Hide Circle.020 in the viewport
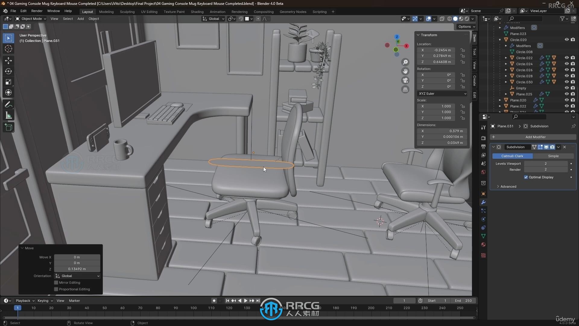Image resolution: width=579 pixels, height=326 pixels. [567, 40]
